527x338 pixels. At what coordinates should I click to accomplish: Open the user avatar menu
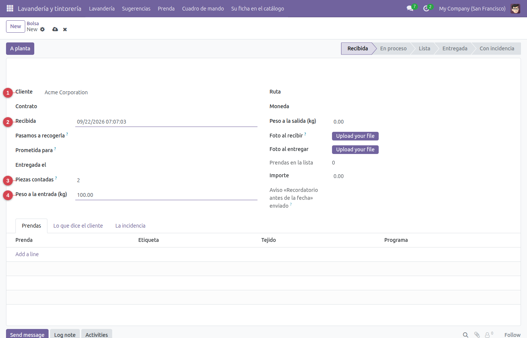[515, 8]
